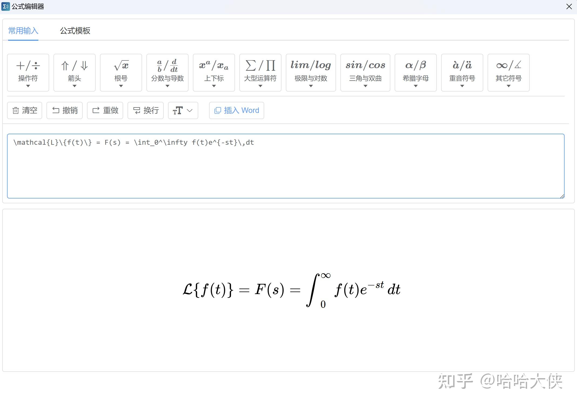Open the 大型运算符 sum/product group
Image resolution: width=577 pixels, height=404 pixels.
260,73
